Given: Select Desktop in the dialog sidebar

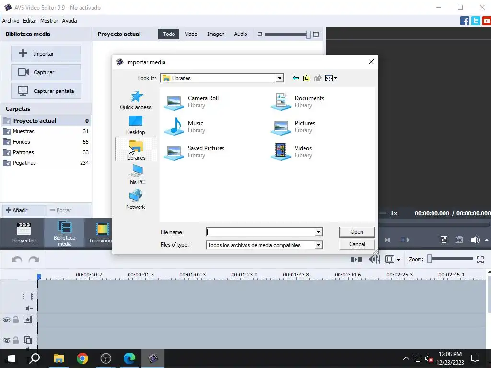Looking at the screenshot, I should [136, 125].
